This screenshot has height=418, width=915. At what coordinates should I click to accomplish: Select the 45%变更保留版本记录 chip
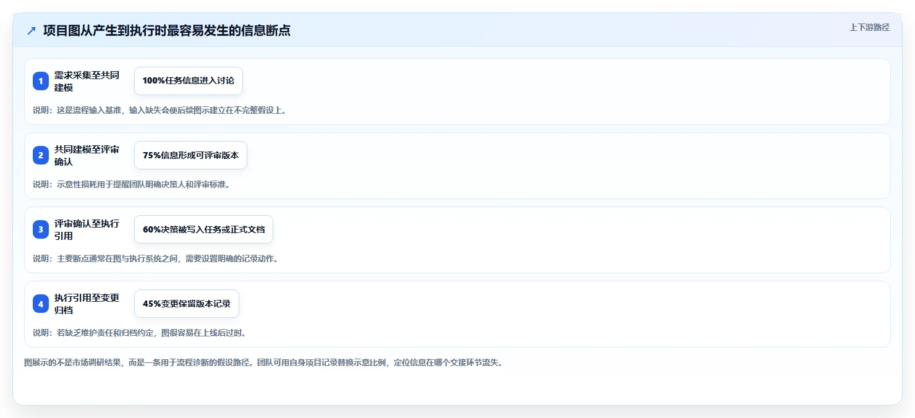pos(187,304)
